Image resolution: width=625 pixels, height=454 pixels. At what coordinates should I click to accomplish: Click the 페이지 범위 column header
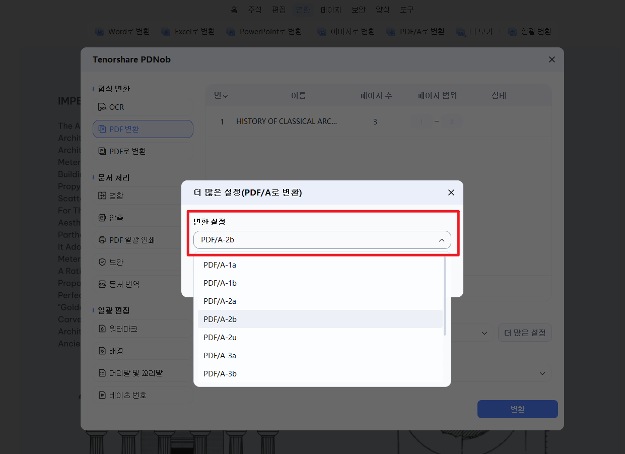coord(437,96)
